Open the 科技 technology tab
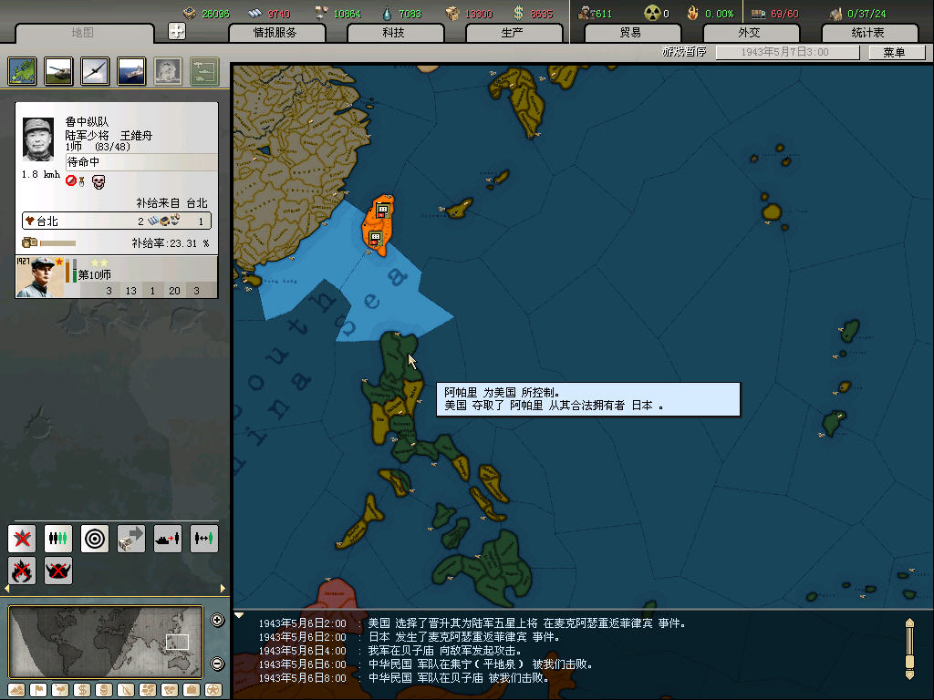 click(396, 33)
